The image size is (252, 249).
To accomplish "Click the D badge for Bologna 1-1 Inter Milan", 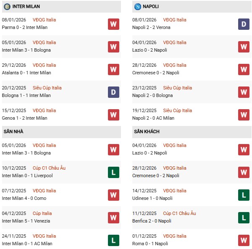I will 113,92.
